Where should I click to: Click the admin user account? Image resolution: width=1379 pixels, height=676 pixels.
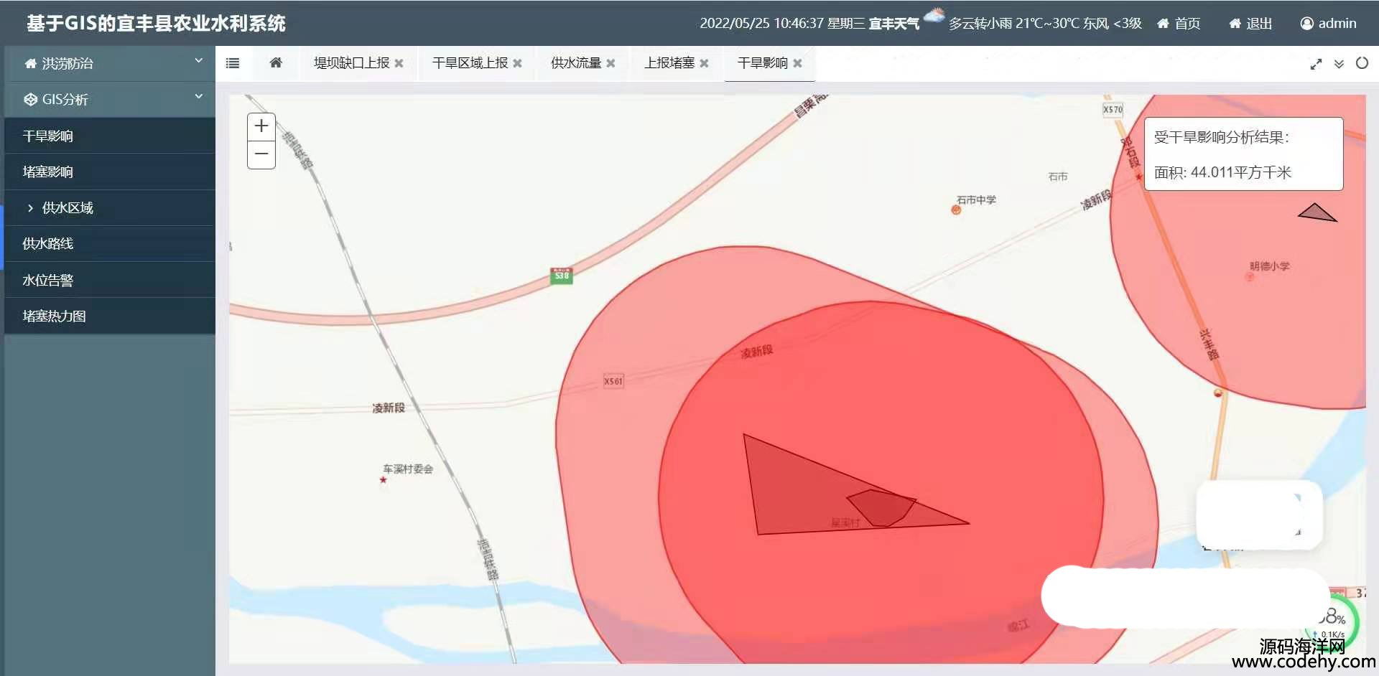point(1329,24)
